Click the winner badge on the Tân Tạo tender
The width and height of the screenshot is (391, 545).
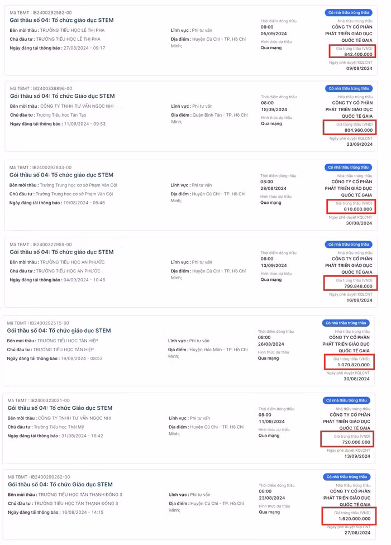pos(349,88)
